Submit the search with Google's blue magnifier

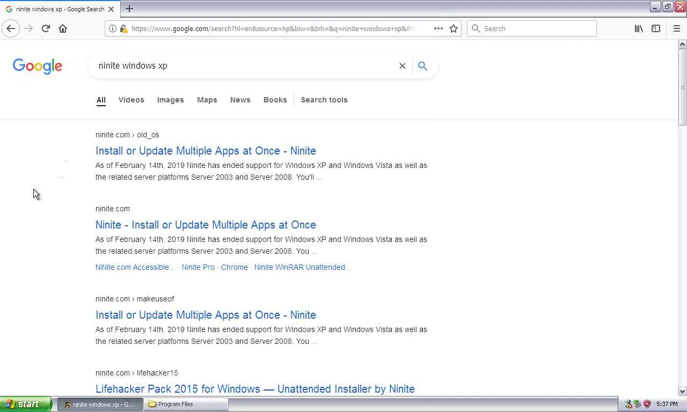click(422, 66)
